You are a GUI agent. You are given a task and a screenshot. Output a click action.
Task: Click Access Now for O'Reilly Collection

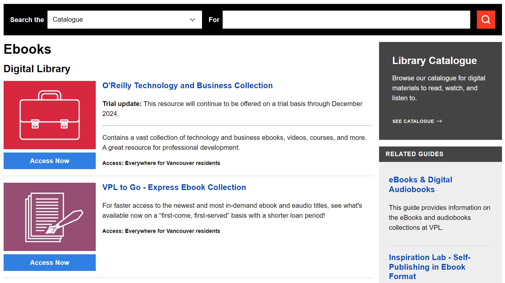[x=49, y=161]
